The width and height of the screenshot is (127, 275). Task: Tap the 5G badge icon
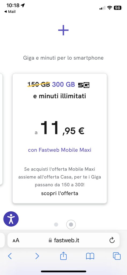[84, 85]
